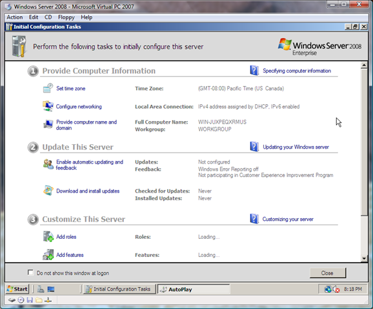Image resolution: width=373 pixels, height=309 pixels.
Task: Open Updating your Windows server help link
Action: (296, 147)
